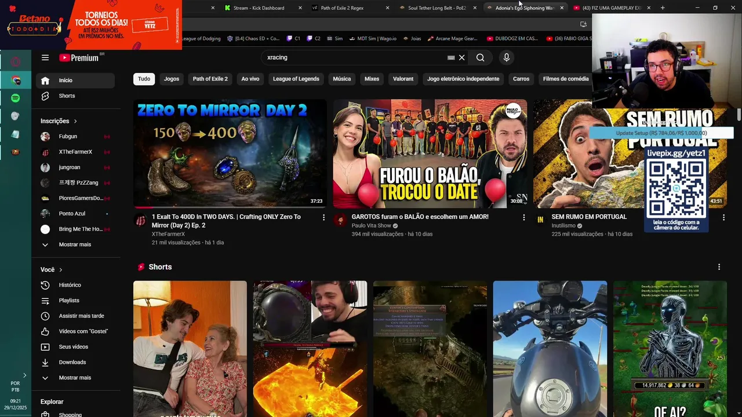The width and height of the screenshot is (742, 417).
Task: Open the on-screen keyboard icon in search
Action: click(451, 57)
